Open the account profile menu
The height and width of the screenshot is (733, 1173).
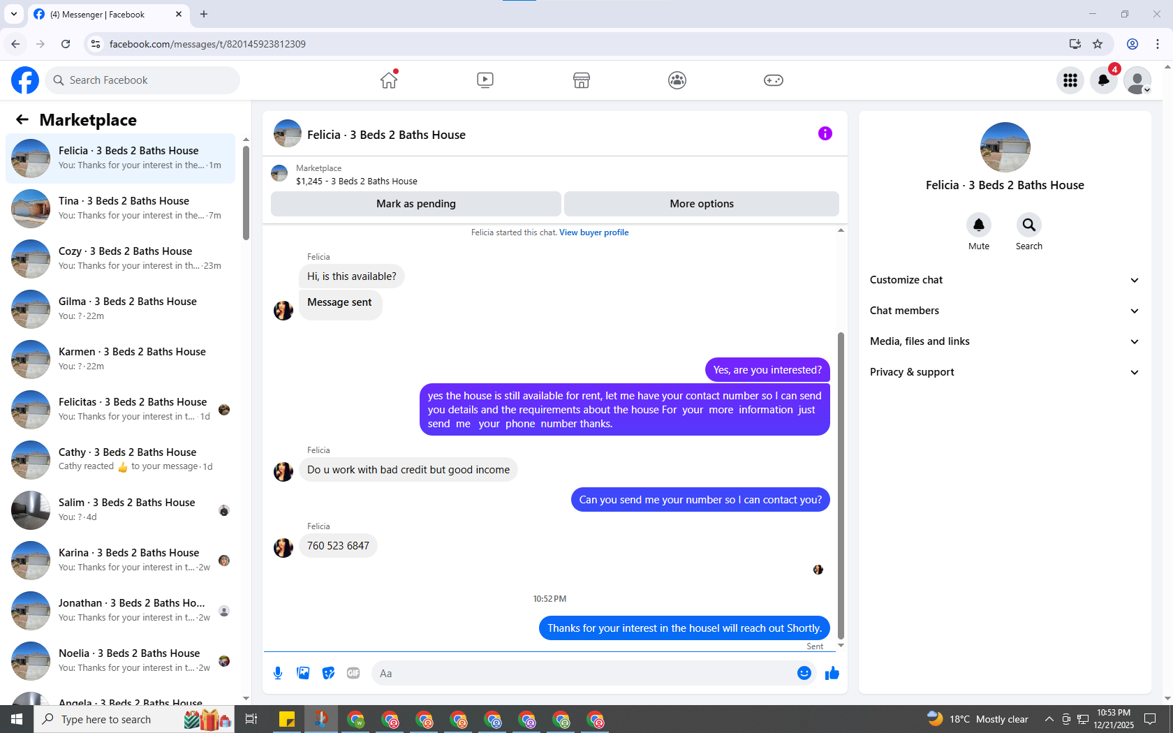[x=1137, y=80]
